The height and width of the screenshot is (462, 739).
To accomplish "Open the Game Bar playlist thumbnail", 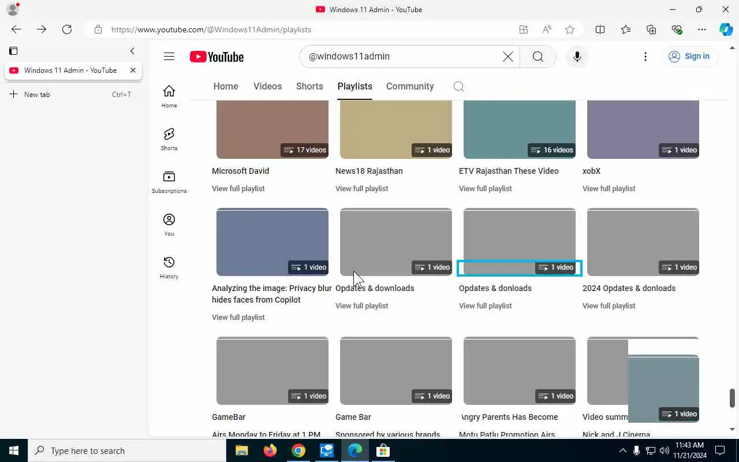I will [x=396, y=371].
